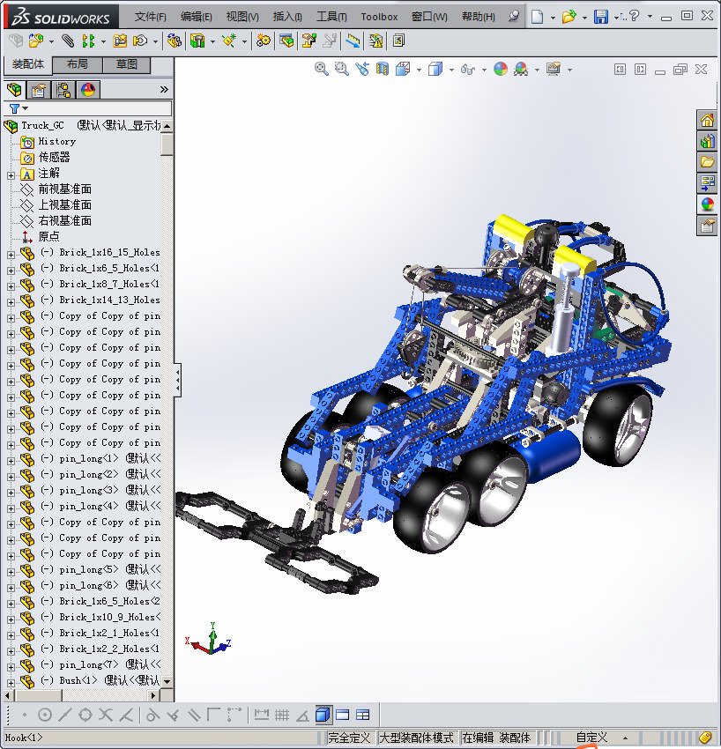Viewport: 721px width, 749px height.
Task: Select the 原点 origin item
Action: pos(48,236)
